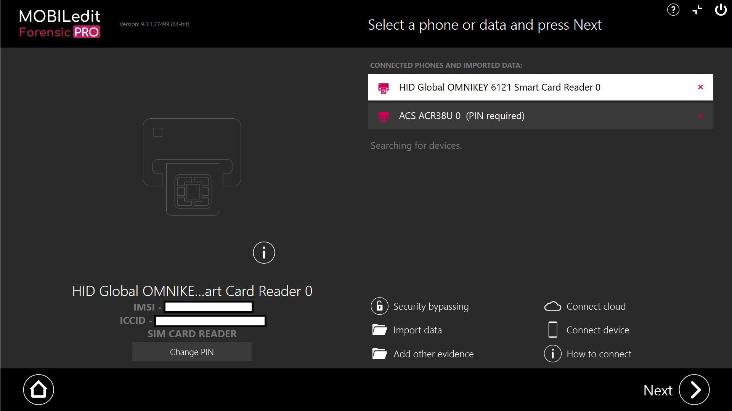Screen dimensions: 732x411
Task: Click the IMSI value field
Action: coord(208,307)
